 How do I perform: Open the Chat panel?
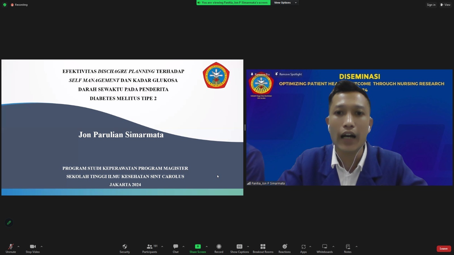coord(176,247)
